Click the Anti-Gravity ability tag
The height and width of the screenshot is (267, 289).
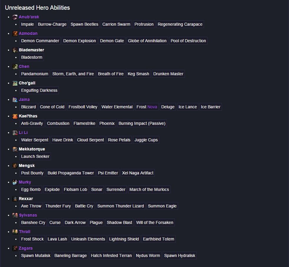[32, 123]
